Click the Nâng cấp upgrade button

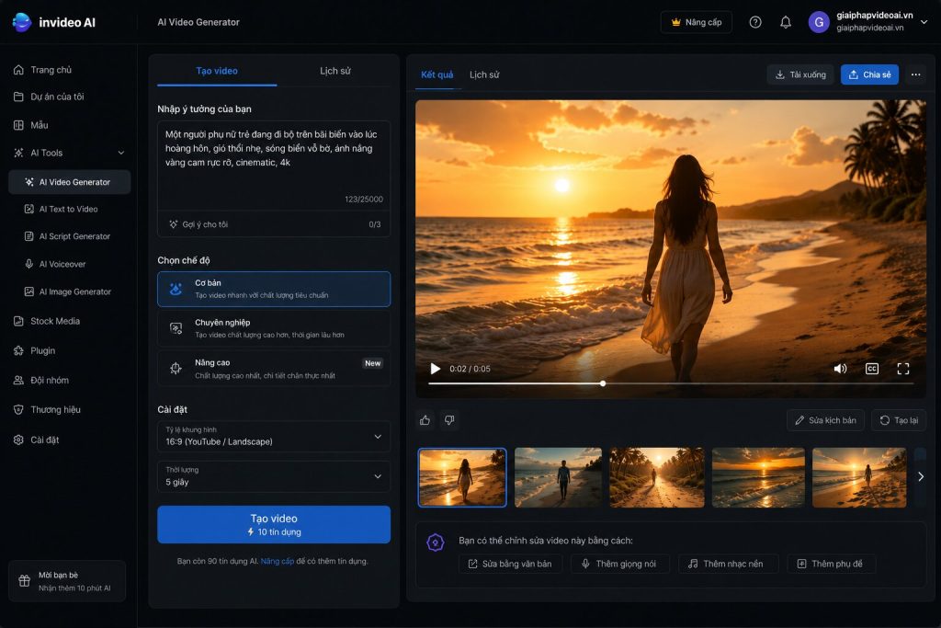[697, 22]
